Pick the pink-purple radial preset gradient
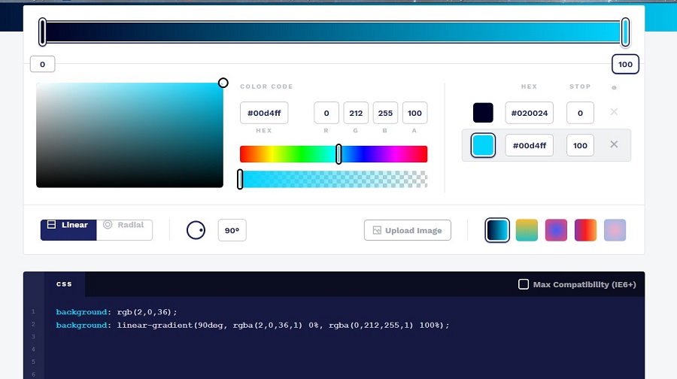This screenshot has width=677, height=379. 556,230
